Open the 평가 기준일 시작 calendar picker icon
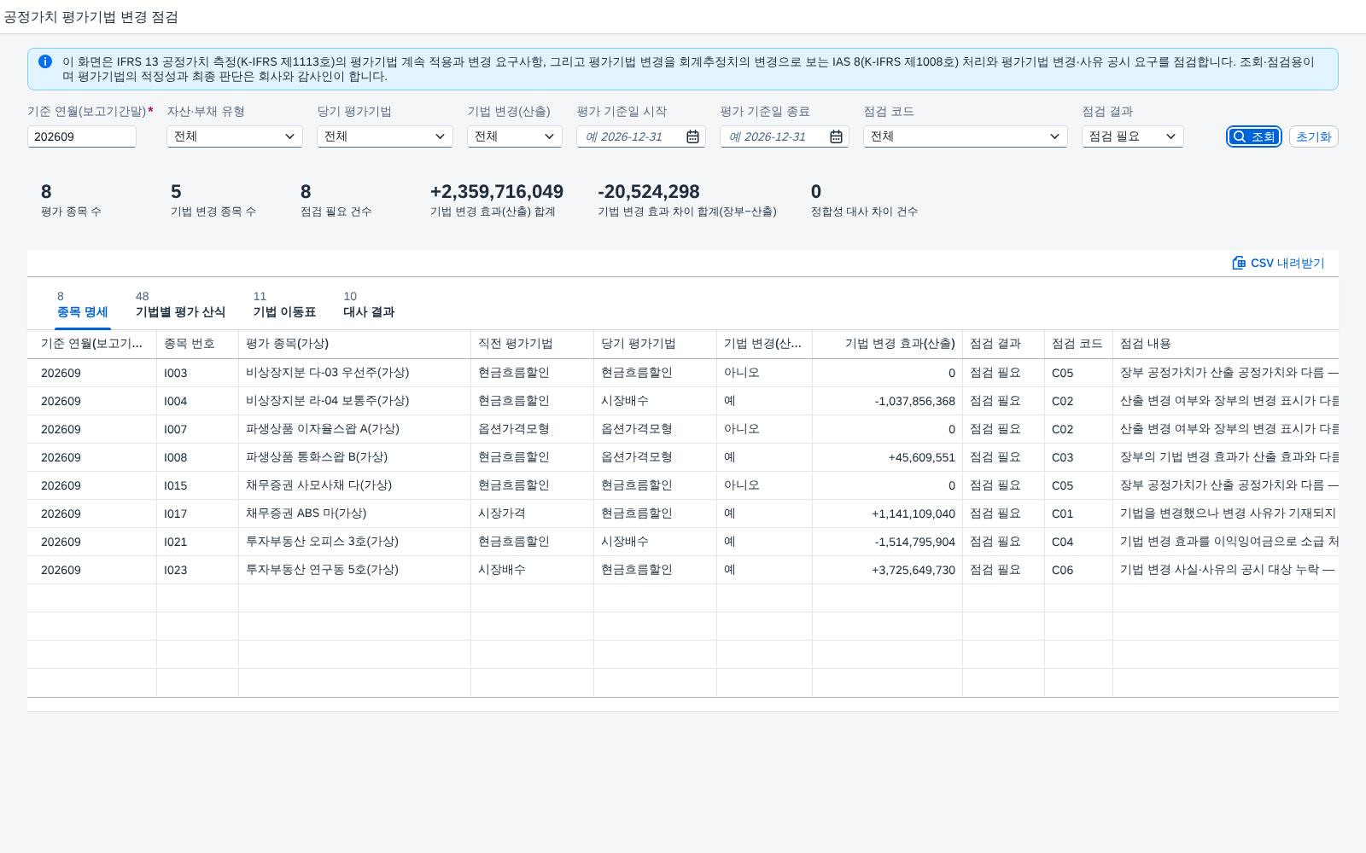The width and height of the screenshot is (1366, 853). coord(692,136)
